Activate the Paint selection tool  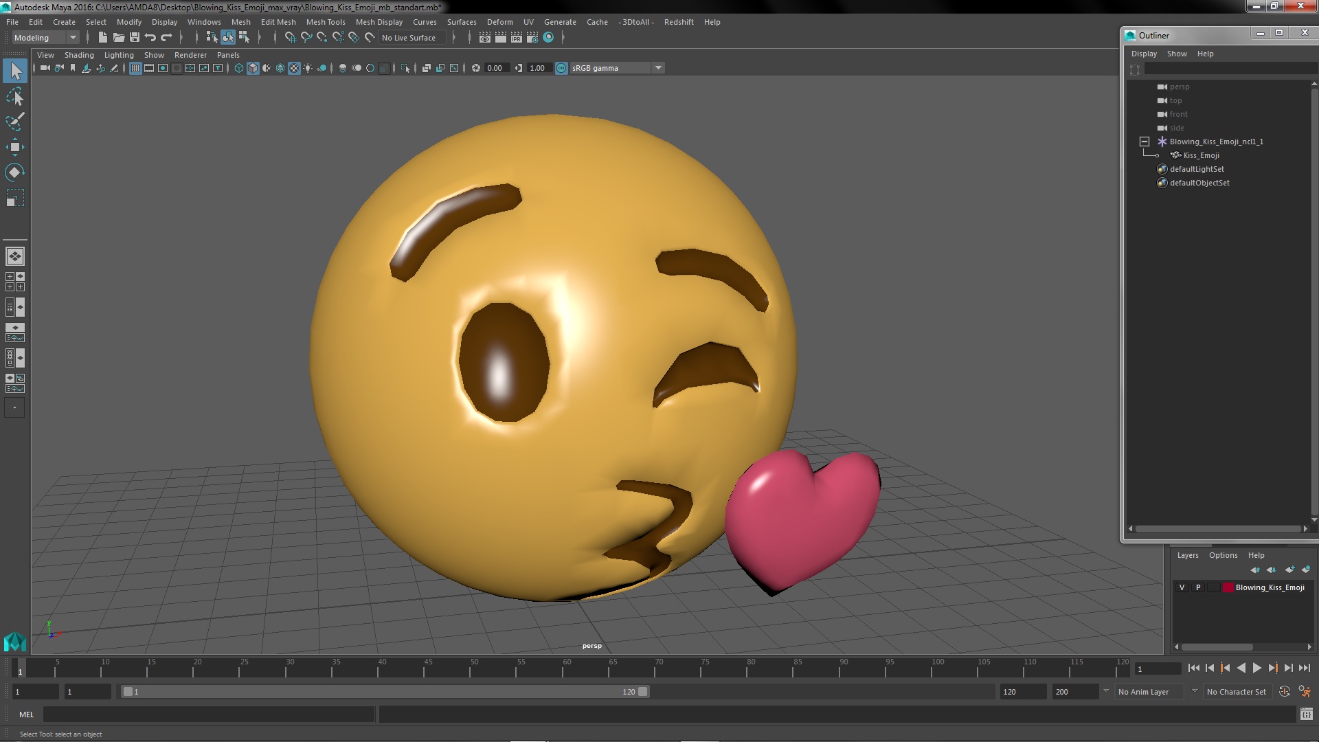pos(15,122)
